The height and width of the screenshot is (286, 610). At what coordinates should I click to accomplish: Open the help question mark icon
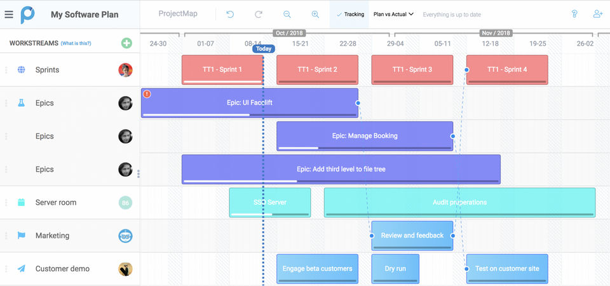click(574, 14)
